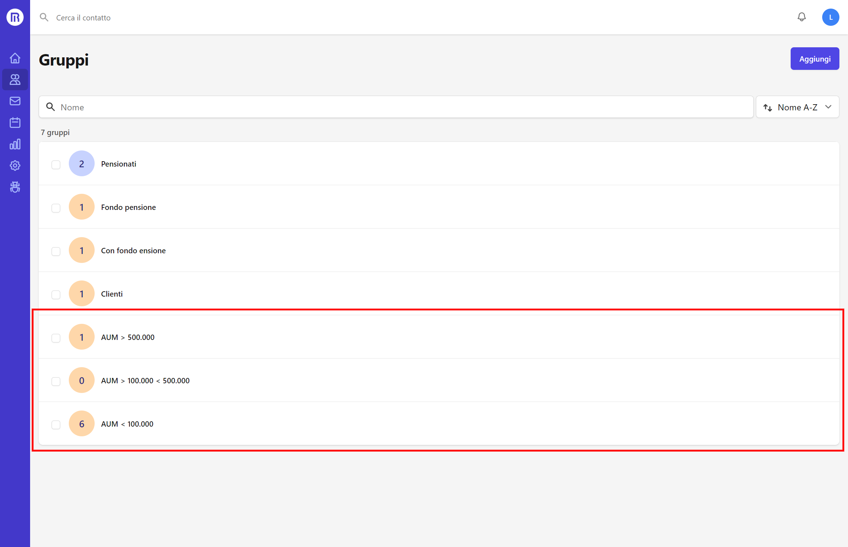Image resolution: width=848 pixels, height=547 pixels.
Task: Check the AUM < 100.000 checkbox
Action: click(x=56, y=424)
